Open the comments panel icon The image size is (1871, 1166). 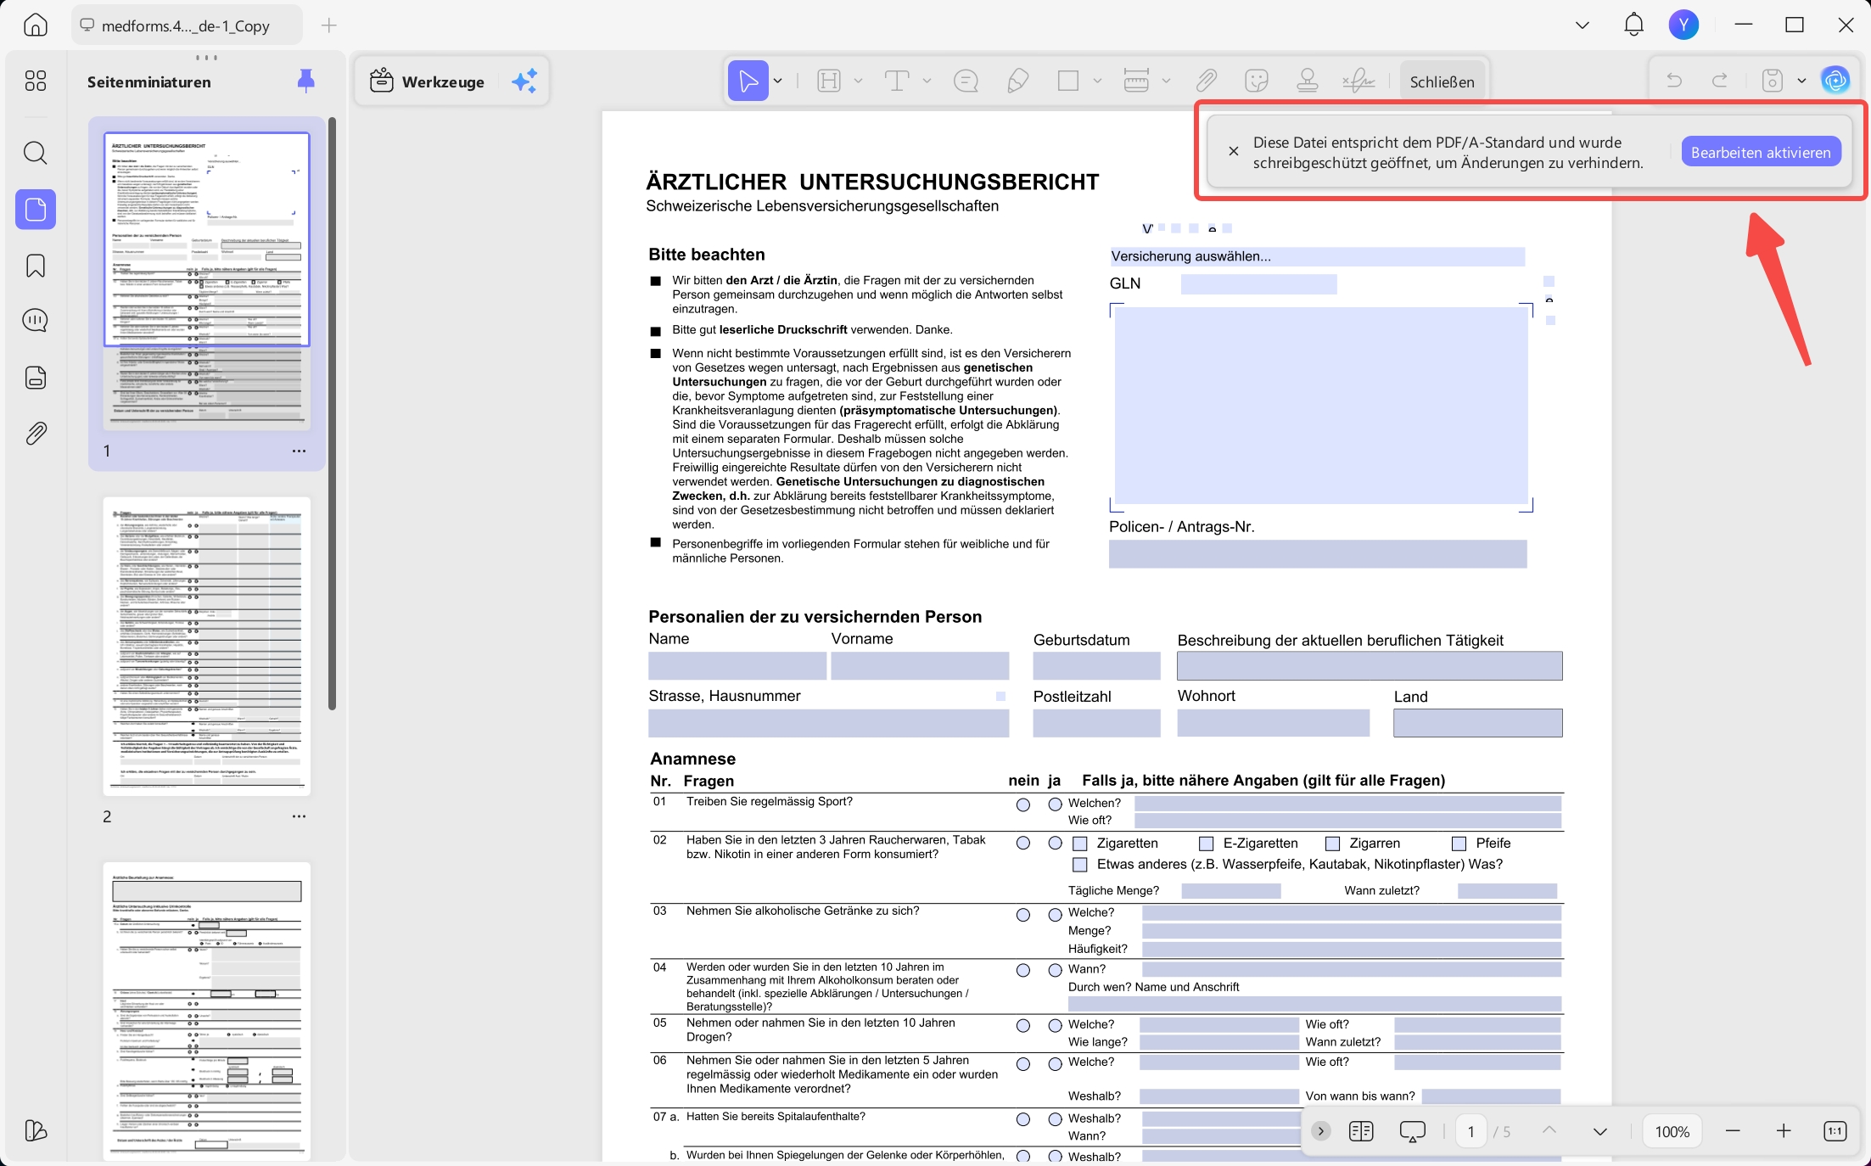(35, 321)
